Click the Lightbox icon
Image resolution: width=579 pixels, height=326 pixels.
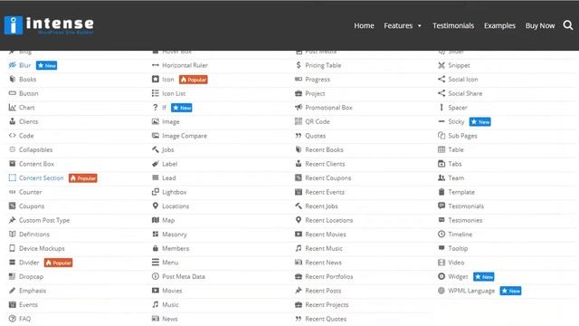156,192
